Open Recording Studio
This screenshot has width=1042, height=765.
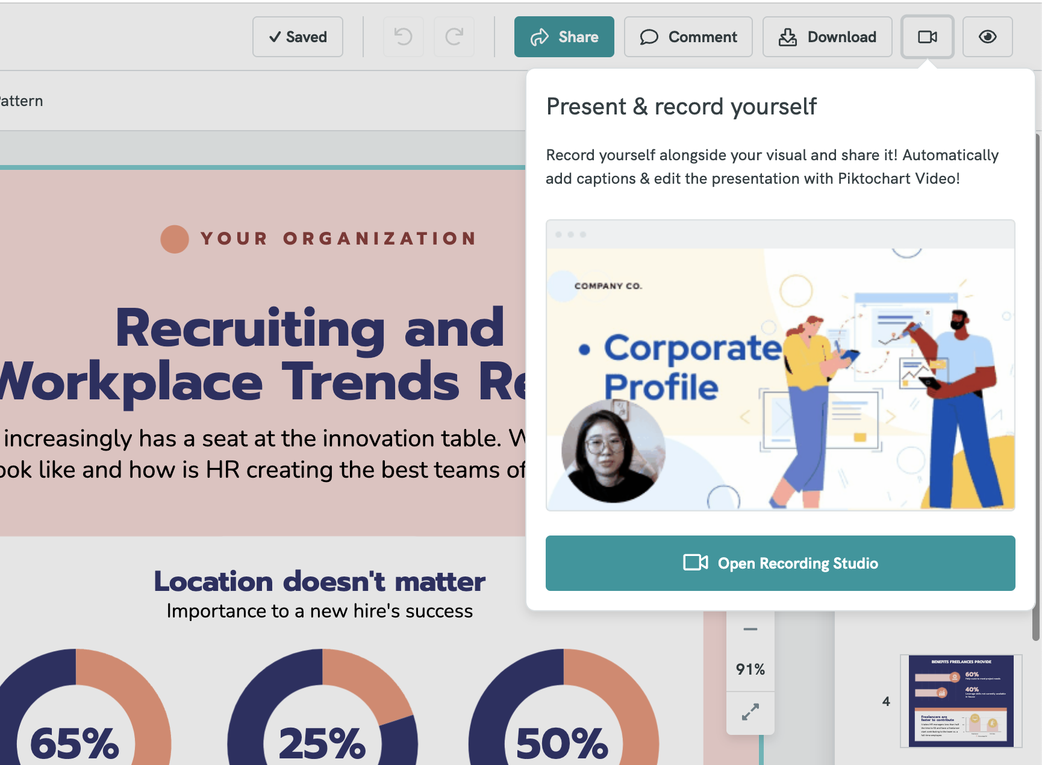[780, 563]
